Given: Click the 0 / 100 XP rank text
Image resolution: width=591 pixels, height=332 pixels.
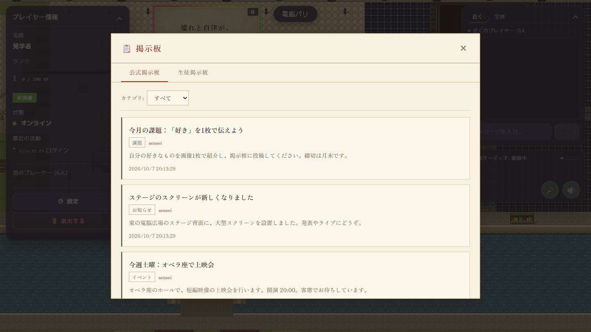Looking at the screenshot, I should pos(35,79).
